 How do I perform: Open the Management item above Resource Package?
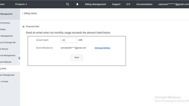click(x=6, y=36)
